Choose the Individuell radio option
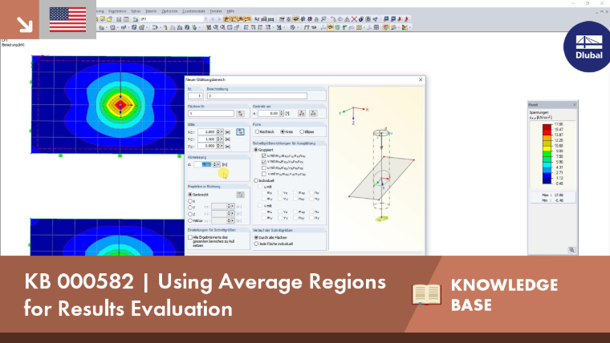 (256, 180)
